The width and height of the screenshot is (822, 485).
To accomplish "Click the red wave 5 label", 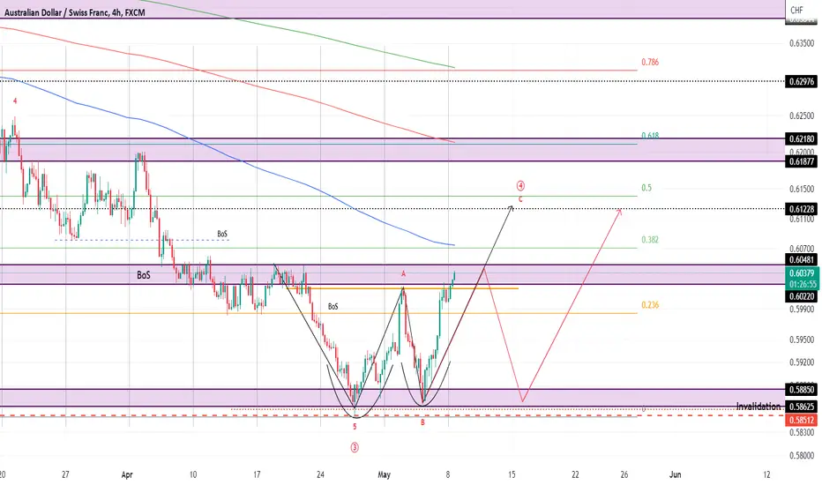I will tap(355, 427).
